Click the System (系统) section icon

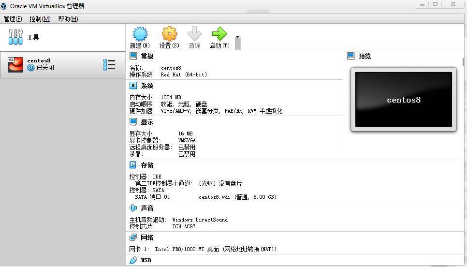coord(133,86)
